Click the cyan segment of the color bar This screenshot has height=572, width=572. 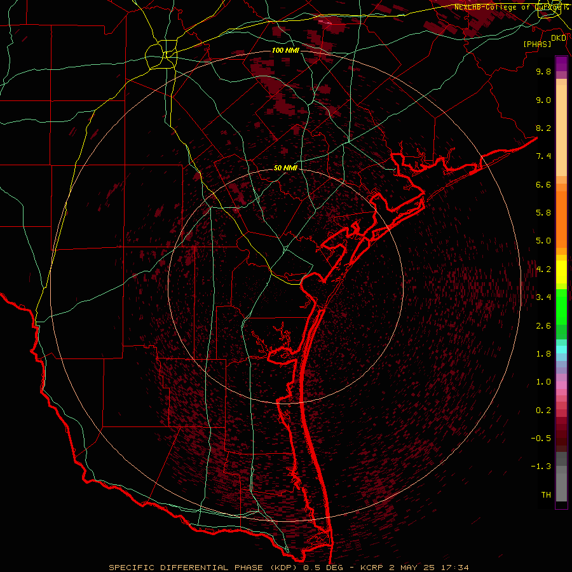click(561, 350)
